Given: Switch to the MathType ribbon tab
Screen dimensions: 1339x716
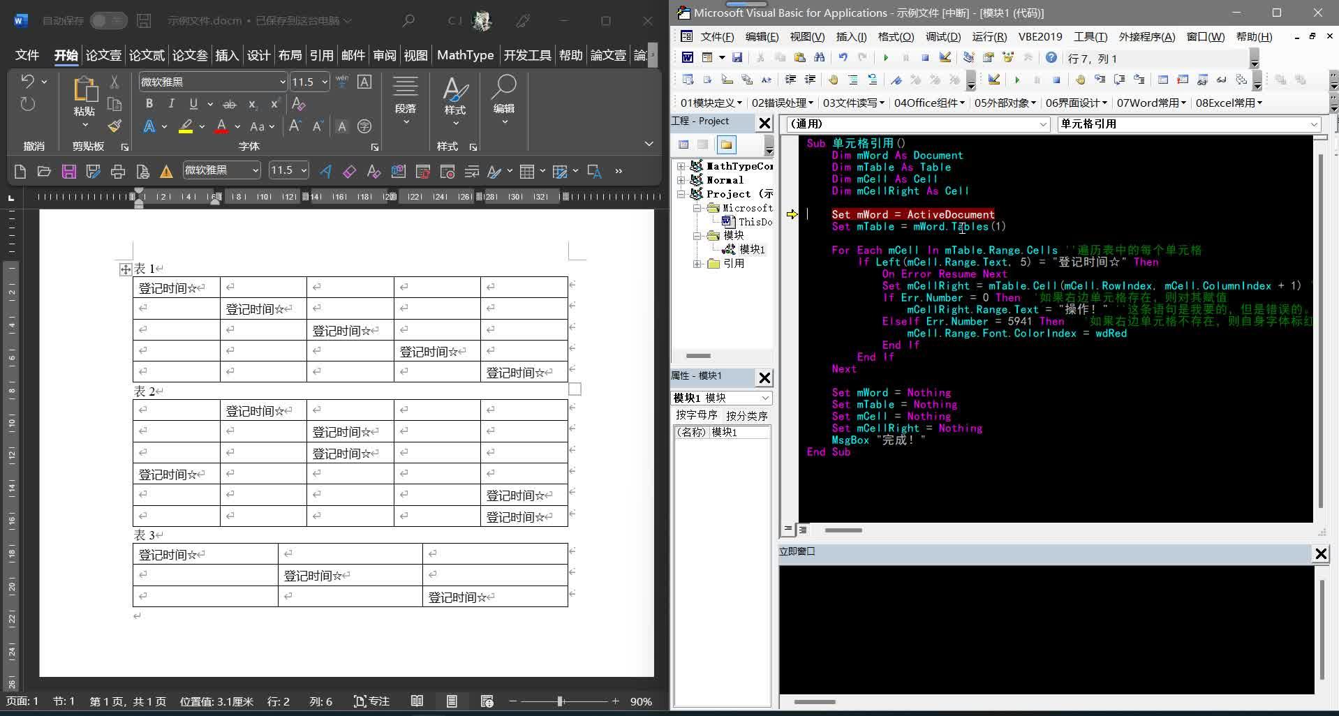Looking at the screenshot, I should 465,54.
